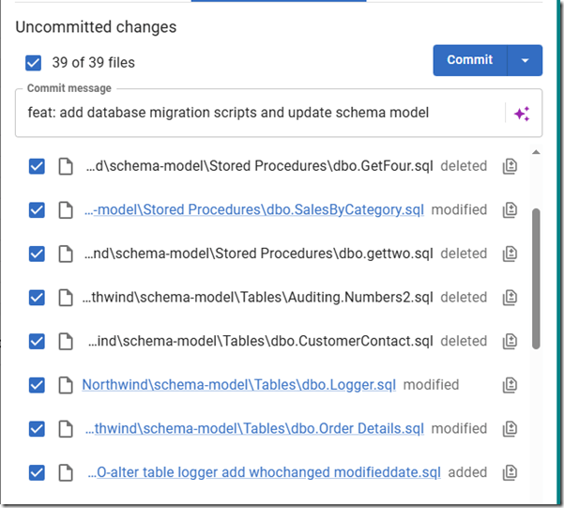Click the AI generate commit message sparkle icon

pyautogui.click(x=522, y=114)
